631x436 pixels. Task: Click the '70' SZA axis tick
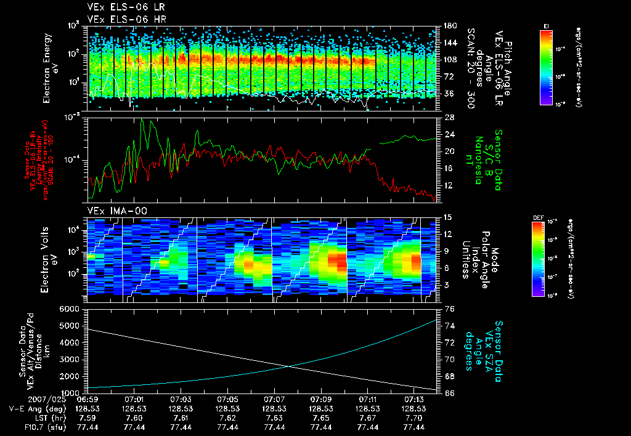pos(450,360)
